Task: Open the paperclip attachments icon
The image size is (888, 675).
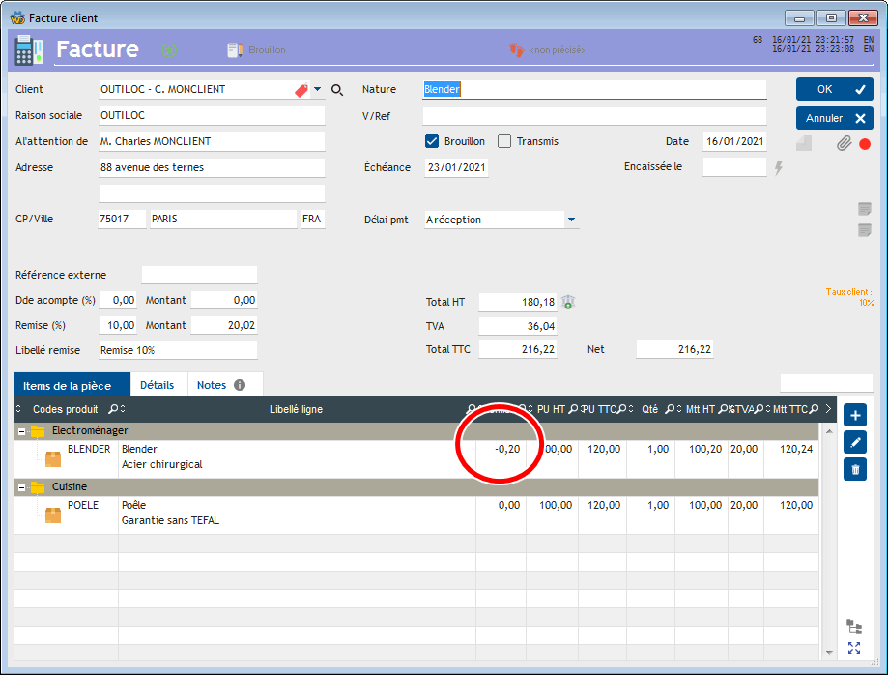Action: point(844,143)
